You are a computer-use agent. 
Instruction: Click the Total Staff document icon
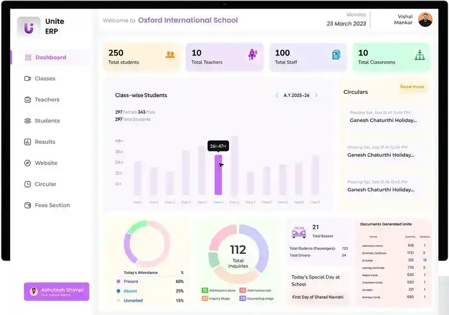click(336, 54)
